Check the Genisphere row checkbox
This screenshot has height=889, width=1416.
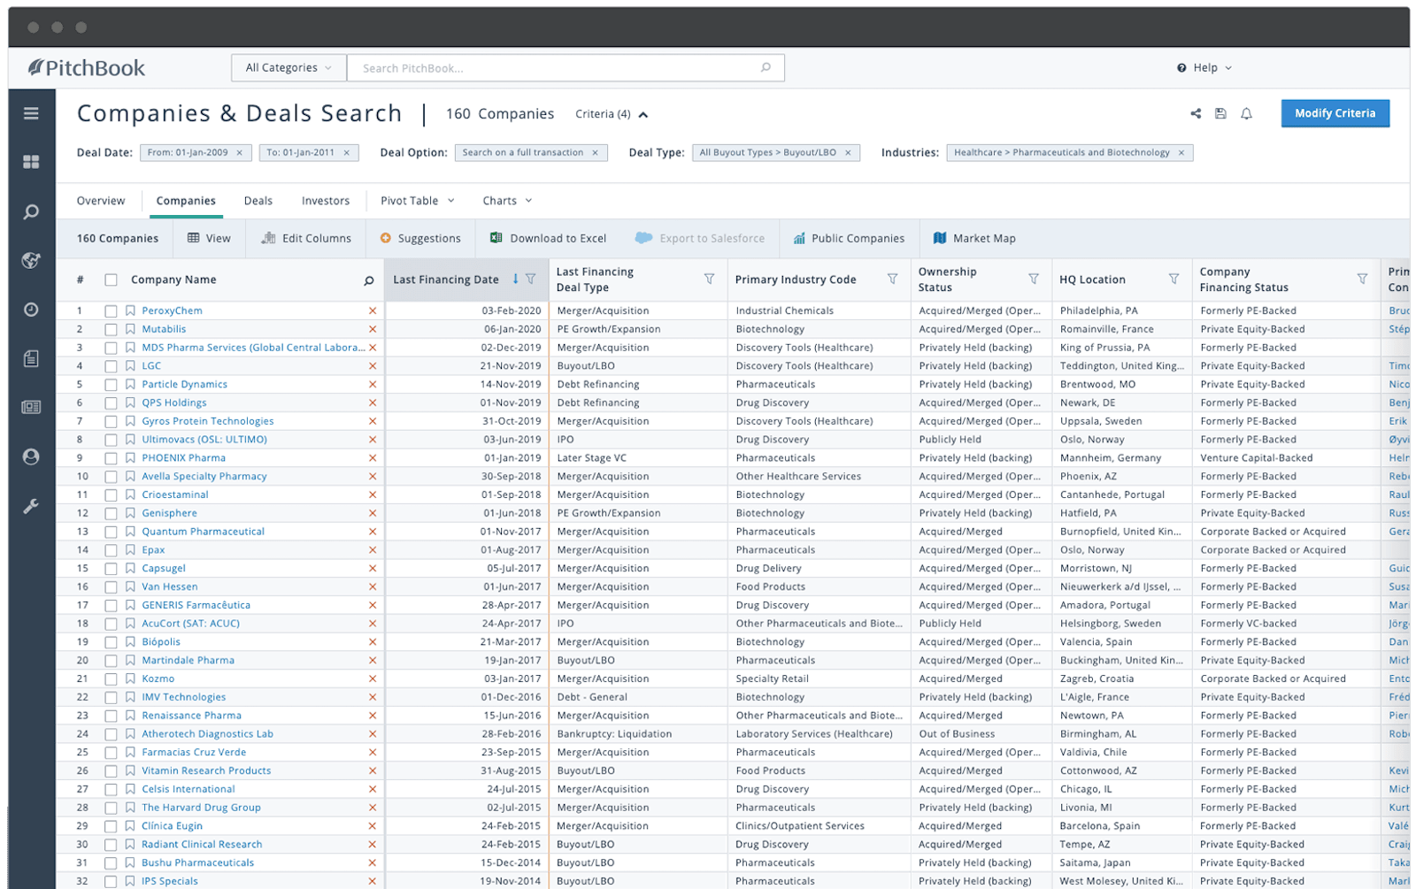[111, 514]
